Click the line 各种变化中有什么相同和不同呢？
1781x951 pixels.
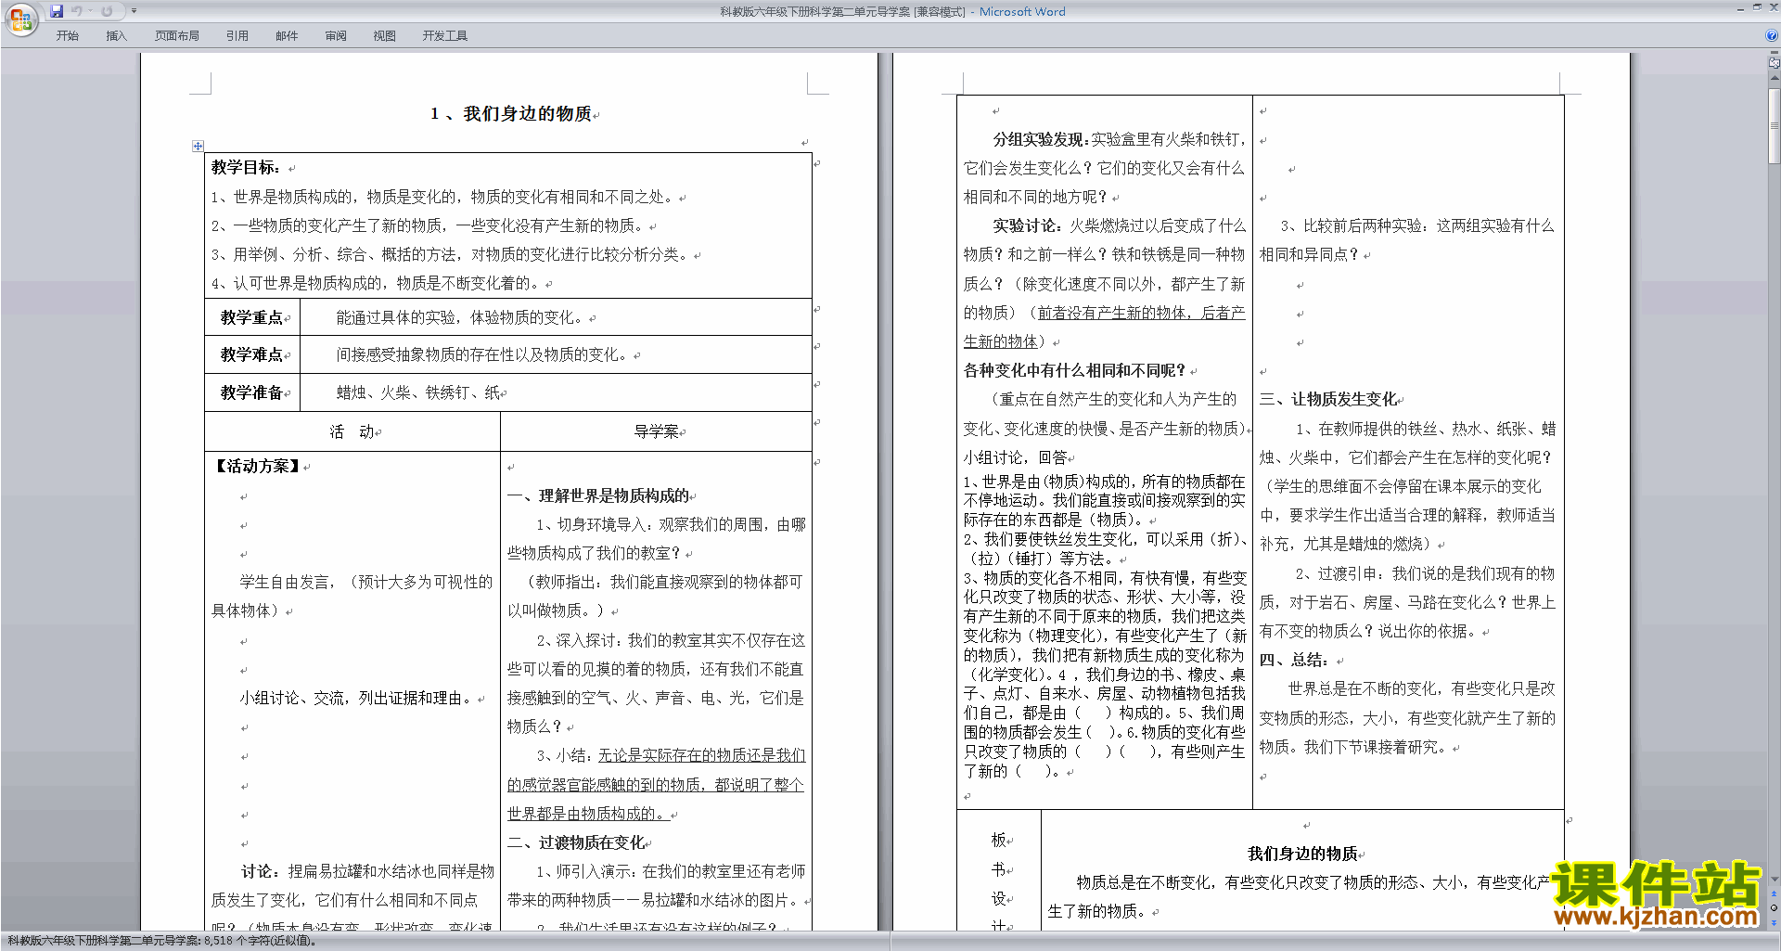(1075, 370)
